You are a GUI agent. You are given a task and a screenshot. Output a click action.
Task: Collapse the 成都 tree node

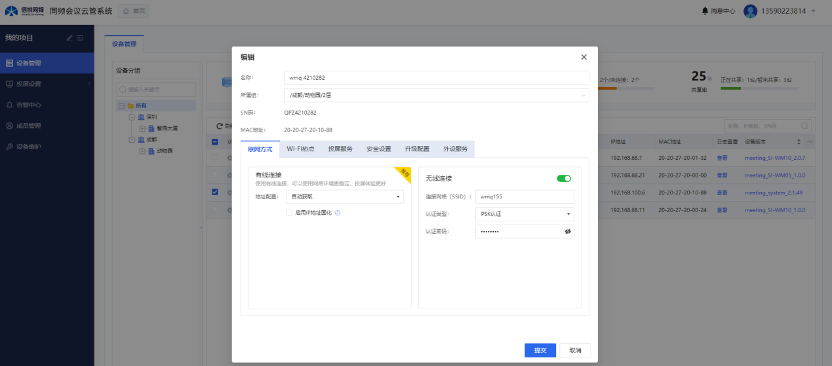132,139
